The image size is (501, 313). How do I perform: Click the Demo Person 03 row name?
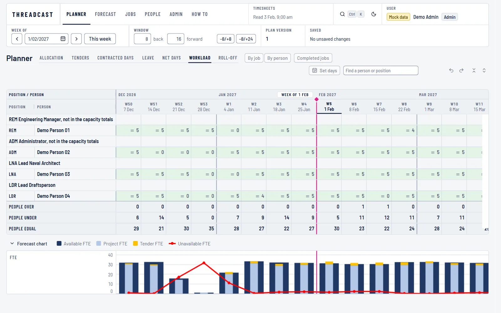coord(54,174)
